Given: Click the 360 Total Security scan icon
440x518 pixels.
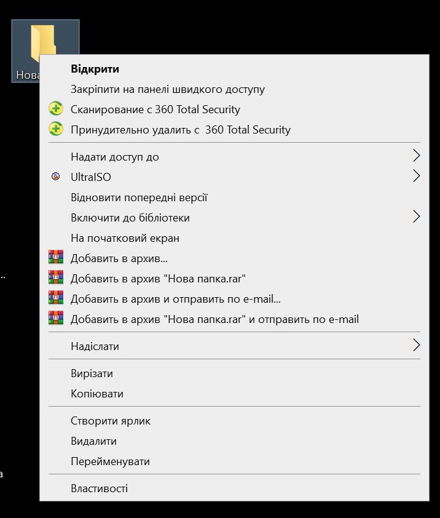Looking at the screenshot, I should [56, 109].
